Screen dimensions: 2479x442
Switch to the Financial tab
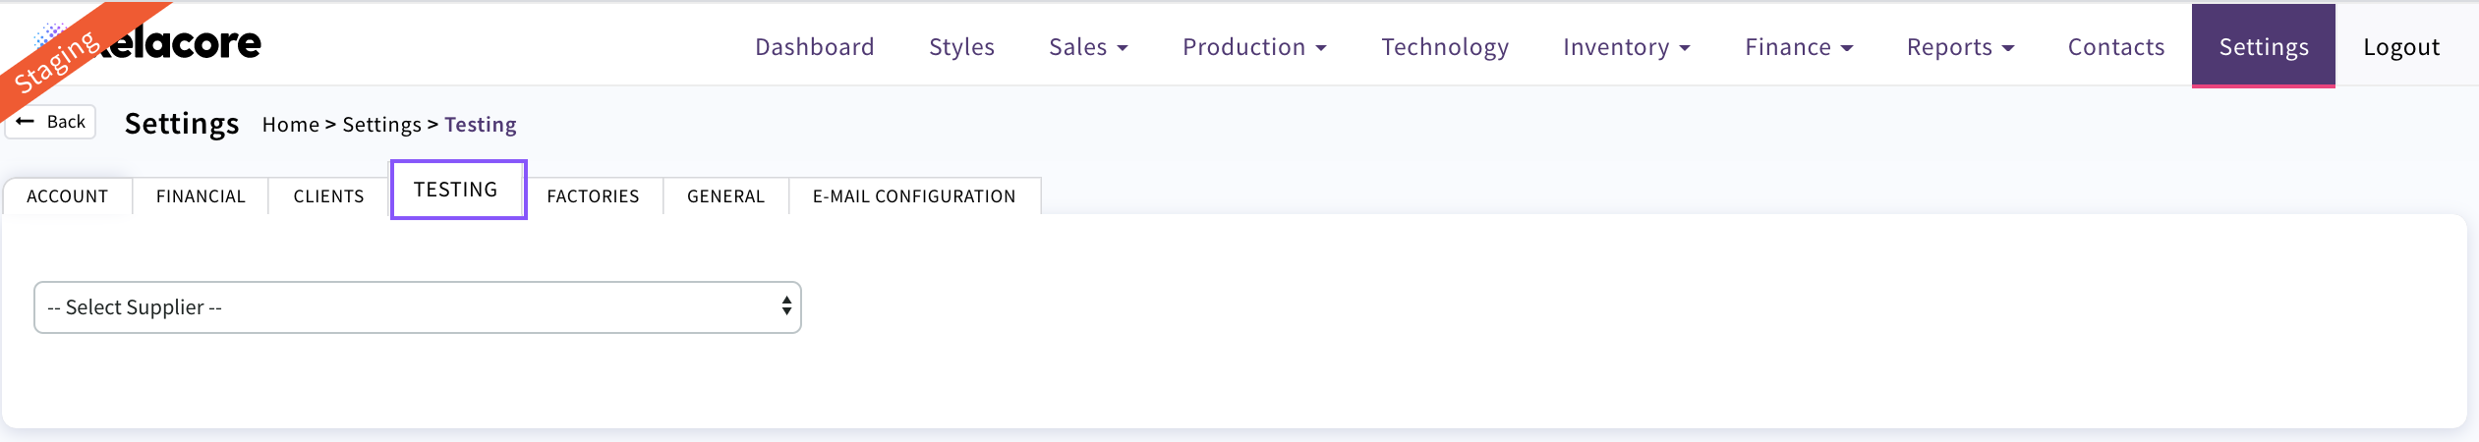(x=201, y=196)
